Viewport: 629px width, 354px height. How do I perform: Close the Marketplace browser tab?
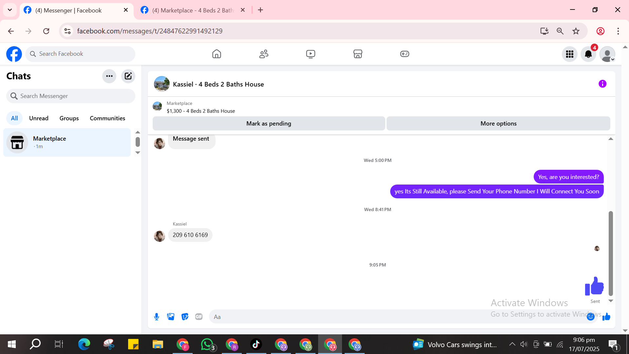243,10
